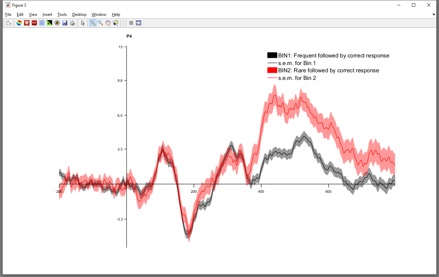Click the y-axis tick label 13
The image size is (439, 277).
coord(120,47)
